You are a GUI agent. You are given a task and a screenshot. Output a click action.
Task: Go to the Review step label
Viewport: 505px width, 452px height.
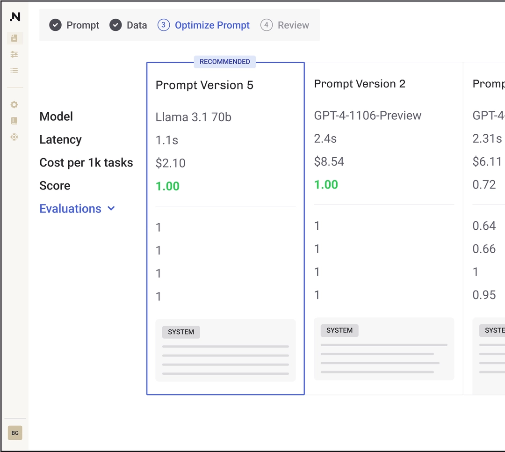293,25
